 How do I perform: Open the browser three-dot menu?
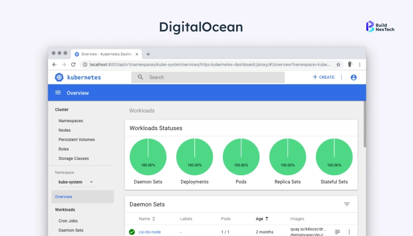coord(359,65)
